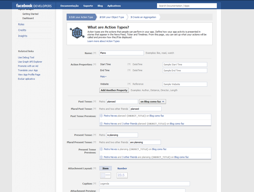Click help [?] next to Present Tense label
Screen dimensions: 254x192
[95, 135]
